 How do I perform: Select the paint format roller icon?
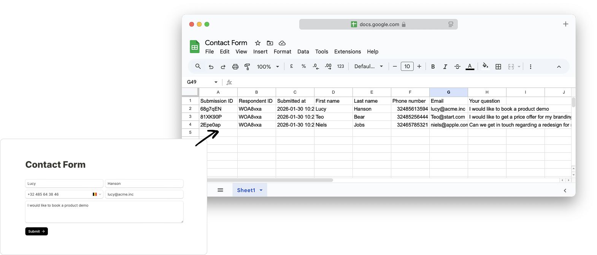point(248,67)
